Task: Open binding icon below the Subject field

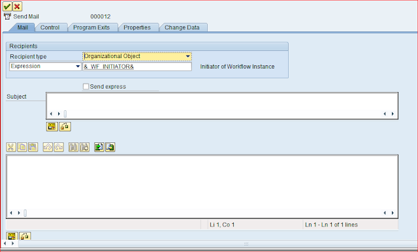Action: coord(65,127)
